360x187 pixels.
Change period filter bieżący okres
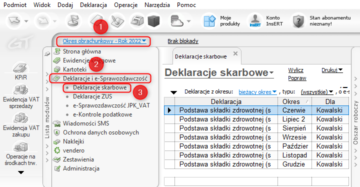pyautogui.click(x=257, y=92)
